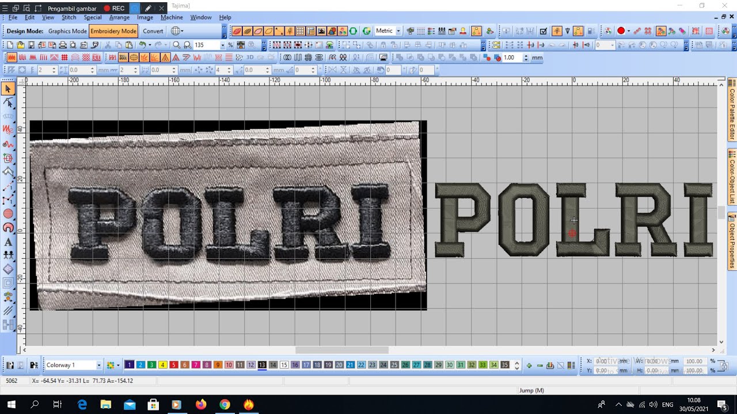This screenshot has width=737, height=414.
Task: Toggle the Tatami fill stitch button
Action: click(x=53, y=57)
